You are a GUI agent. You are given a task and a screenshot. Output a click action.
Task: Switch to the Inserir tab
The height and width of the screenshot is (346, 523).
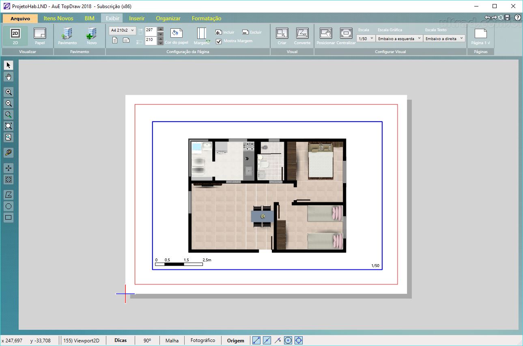(x=137, y=19)
